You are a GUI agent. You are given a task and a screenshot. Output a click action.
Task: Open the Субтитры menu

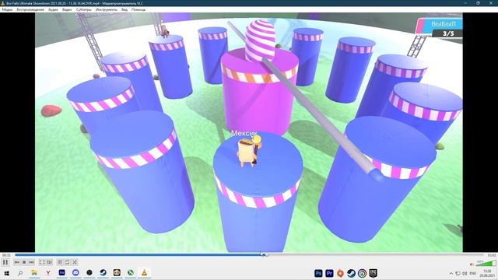pos(84,10)
